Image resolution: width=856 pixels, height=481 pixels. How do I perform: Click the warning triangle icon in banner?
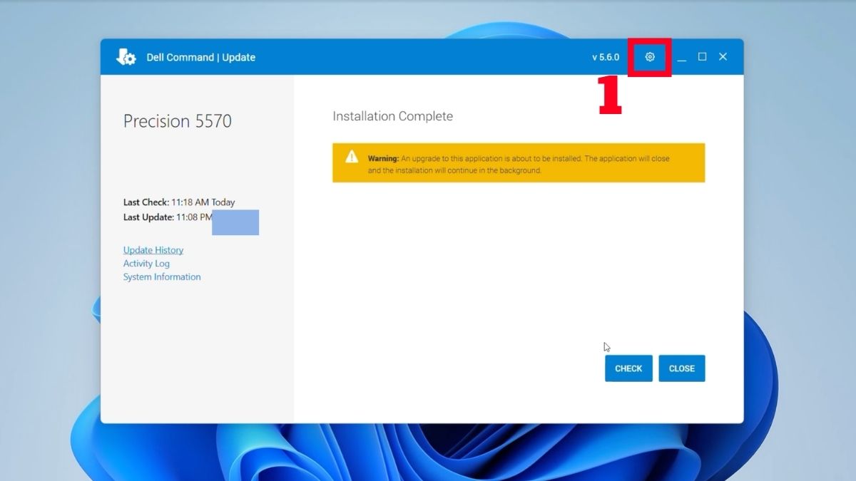click(x=352, y=157)
